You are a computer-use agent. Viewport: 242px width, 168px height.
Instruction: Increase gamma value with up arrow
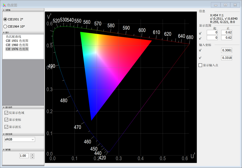click(32, 155)
